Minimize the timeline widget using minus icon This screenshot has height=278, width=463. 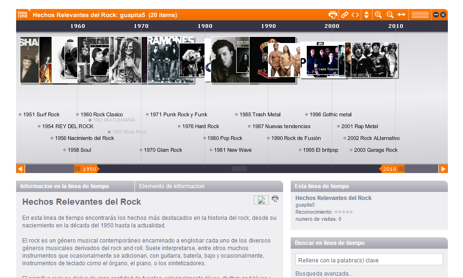point(436,15)
